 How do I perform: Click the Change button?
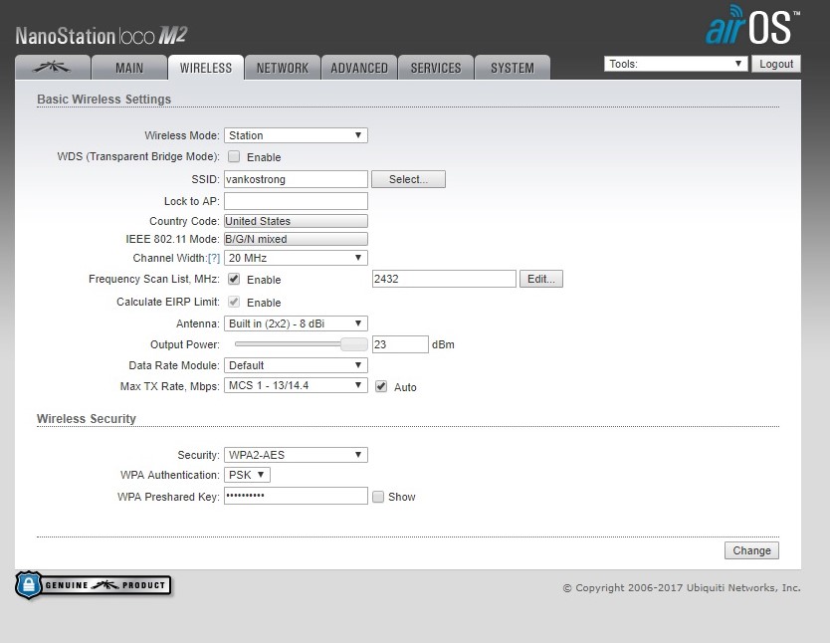pyautogui.click(x=751, y=550)
